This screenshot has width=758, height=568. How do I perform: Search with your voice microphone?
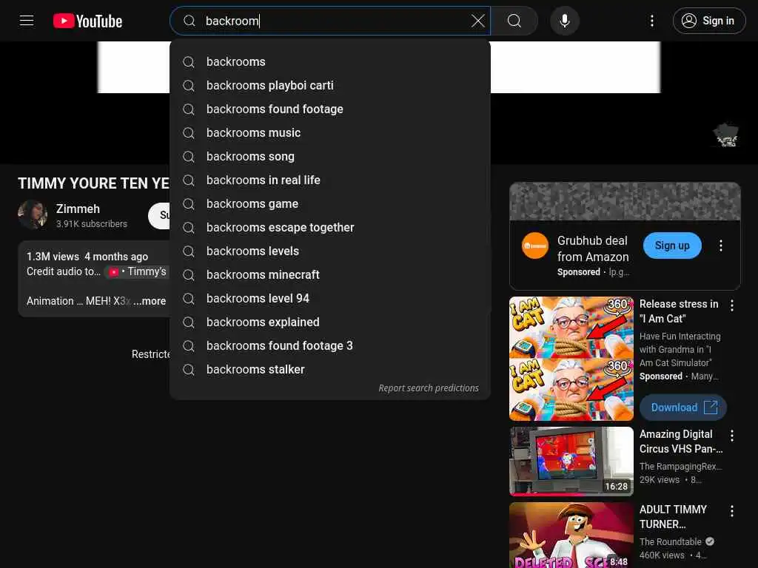click(x=565, y=21)
